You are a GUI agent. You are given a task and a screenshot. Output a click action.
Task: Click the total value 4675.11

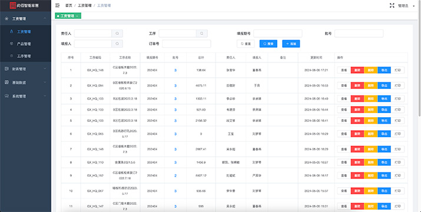tap(201, 85)
